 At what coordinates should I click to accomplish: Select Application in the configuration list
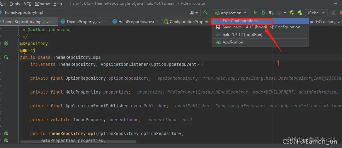[x=260, y=42]
